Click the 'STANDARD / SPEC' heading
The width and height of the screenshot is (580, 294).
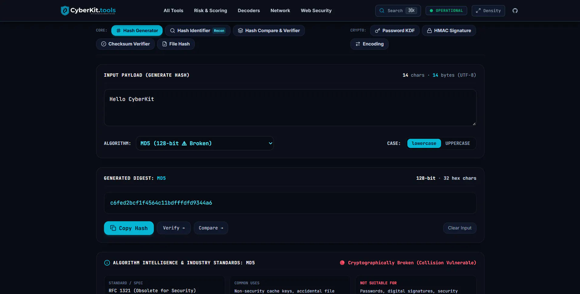(126, 283)
